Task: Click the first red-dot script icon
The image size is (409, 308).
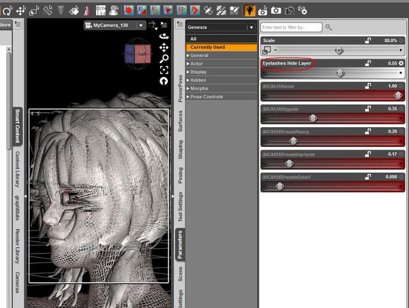Action: point(129,11)
